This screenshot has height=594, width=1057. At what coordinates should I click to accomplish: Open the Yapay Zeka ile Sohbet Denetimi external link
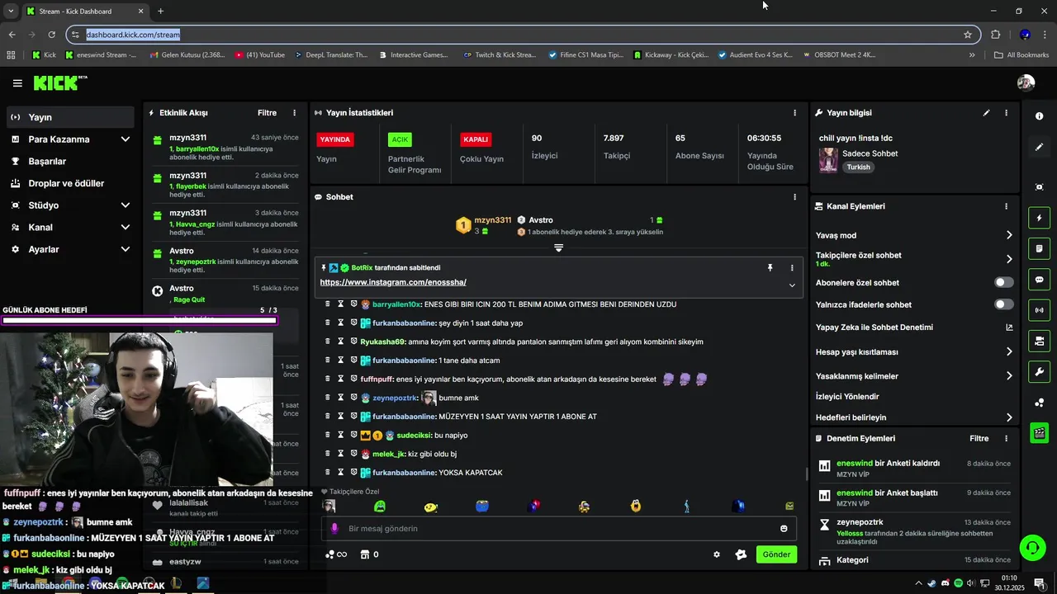click(1009, 328)
